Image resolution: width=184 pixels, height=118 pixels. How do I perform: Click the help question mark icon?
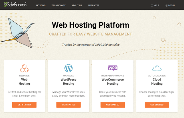pos(152,5)
